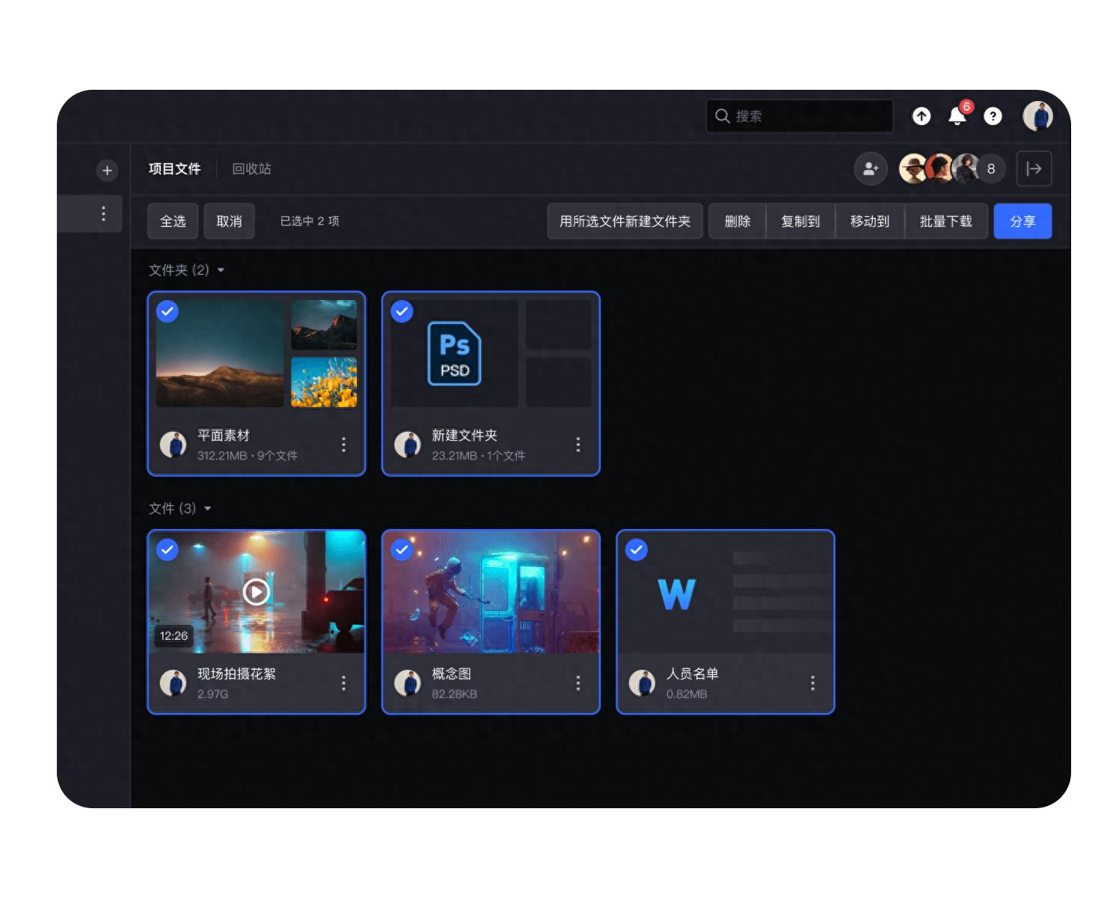The width and height of the screenshot is (1107, 898).
Task: Click the panel exit icon at top right
Action: point(1034,169)
